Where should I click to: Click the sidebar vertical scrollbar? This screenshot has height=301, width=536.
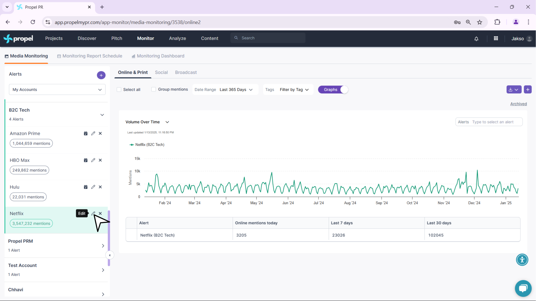click(x=109, y=238)
